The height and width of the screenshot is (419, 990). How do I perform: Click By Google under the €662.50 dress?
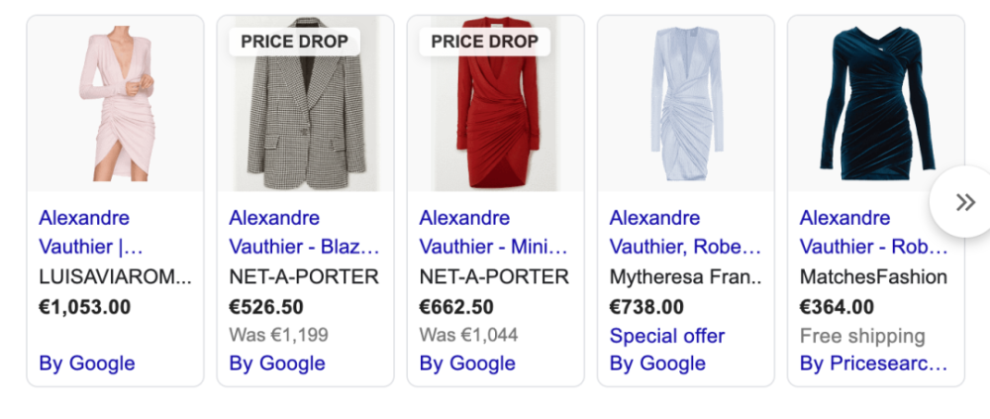[x=467, y=364]
